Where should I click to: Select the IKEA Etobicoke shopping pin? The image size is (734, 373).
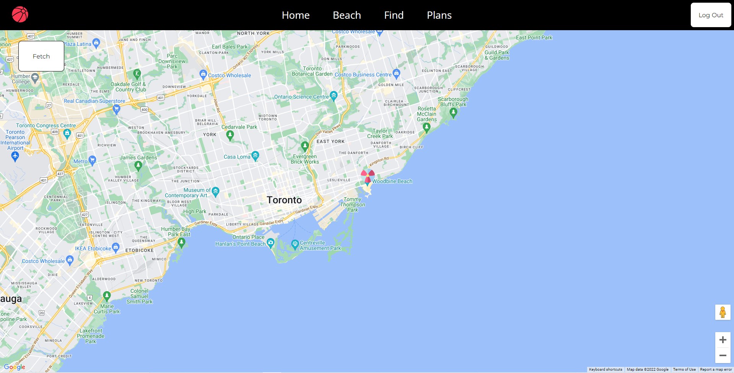116,247
